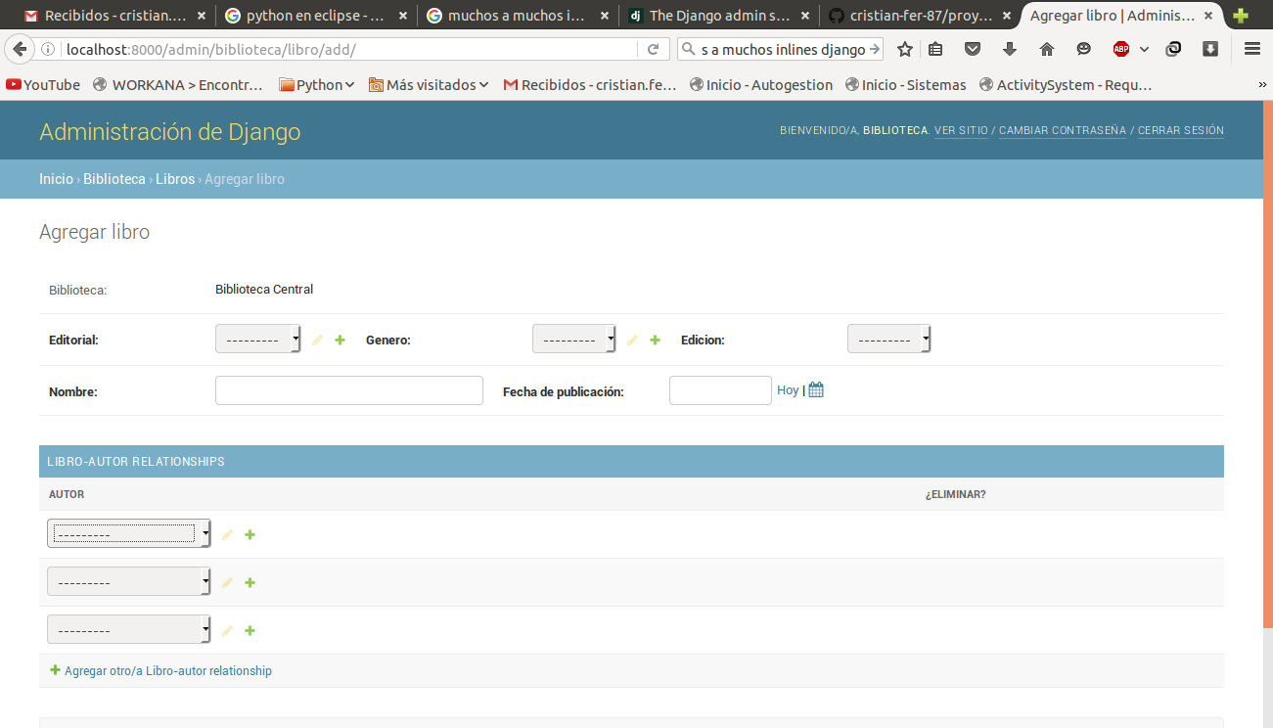The image size is (1273, 728).
Task: Add a new Genero with green plus
Action: click(655, 340)
